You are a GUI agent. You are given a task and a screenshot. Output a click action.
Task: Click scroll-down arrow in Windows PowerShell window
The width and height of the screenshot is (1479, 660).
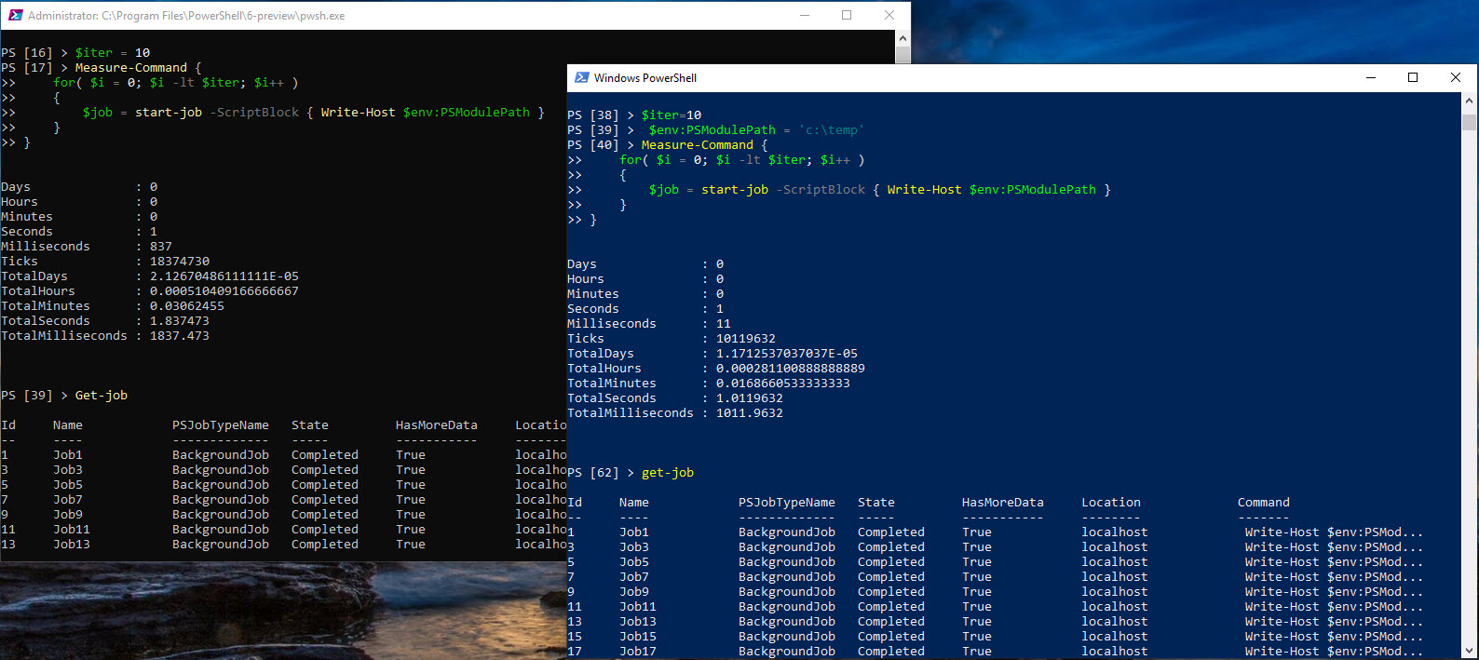[1470, 651]
